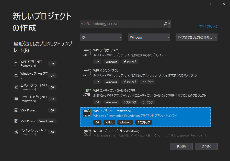The width and height of the screenshot is (230, 161).
Task: Click recent コンソール アプリ icon
Action: coord(16,99)
